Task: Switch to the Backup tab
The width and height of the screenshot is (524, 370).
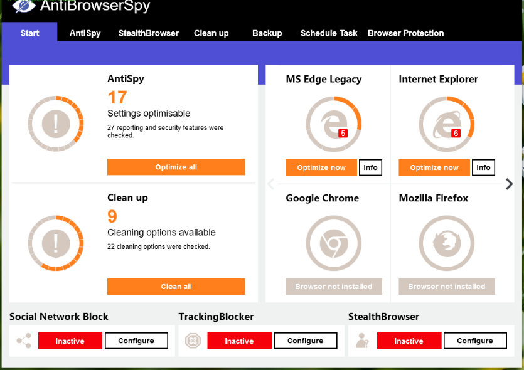Action: 267,33
